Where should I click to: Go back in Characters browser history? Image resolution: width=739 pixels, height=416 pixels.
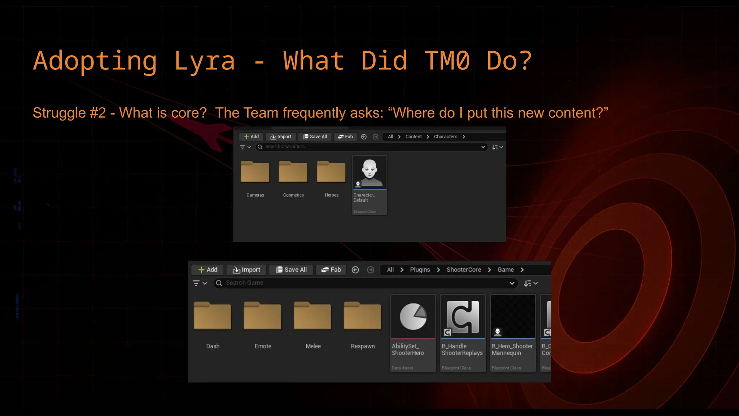point(364,137)
